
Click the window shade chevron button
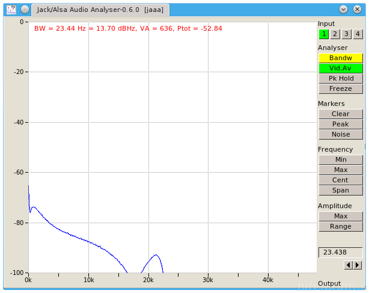[x=343, y=10]
